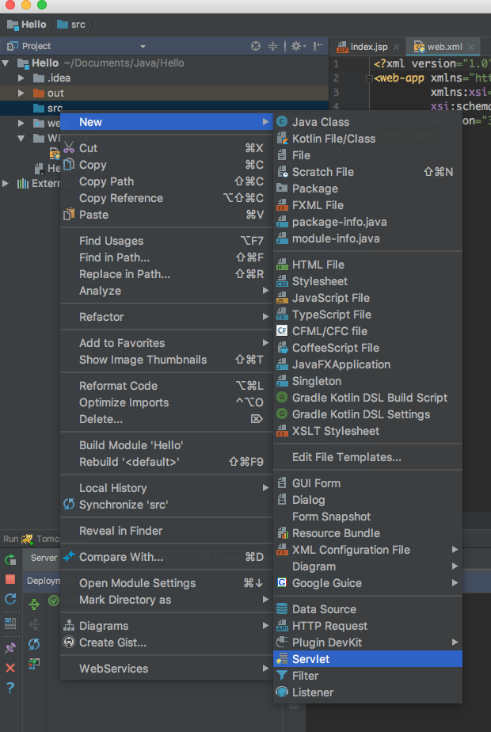The width and height of the screenshot is (491, 732).
Task: Click the HTML File icon
Action: pos(281,265)
